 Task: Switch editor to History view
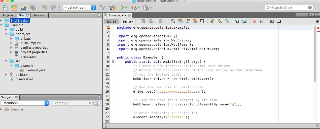pos(128,22)
